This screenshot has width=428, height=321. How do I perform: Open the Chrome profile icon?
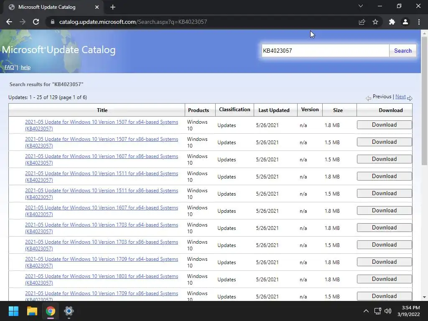point(405,22)
